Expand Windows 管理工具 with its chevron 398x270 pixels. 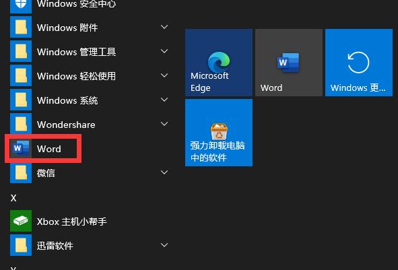[164, 51]
